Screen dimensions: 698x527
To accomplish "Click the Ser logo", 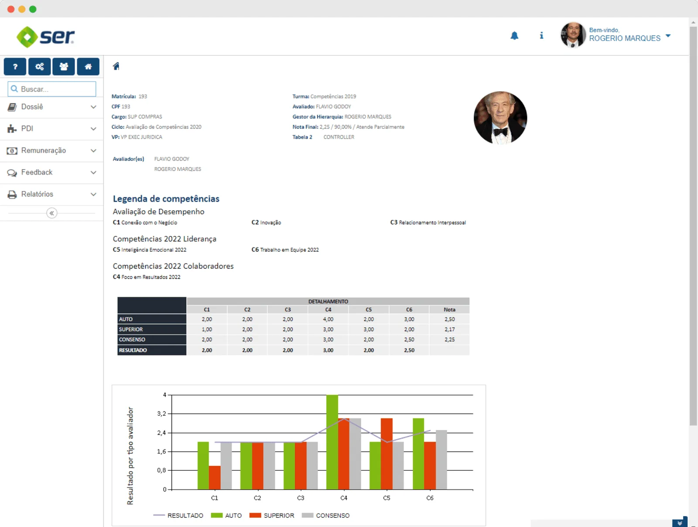I will 45,37.
